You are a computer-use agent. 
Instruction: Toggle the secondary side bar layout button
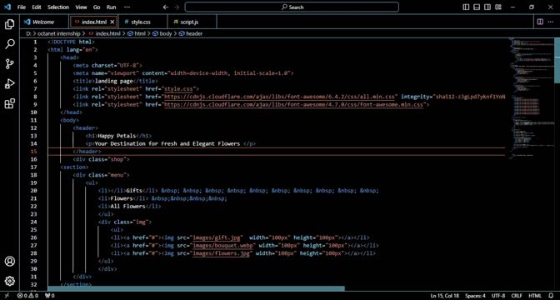487,7
